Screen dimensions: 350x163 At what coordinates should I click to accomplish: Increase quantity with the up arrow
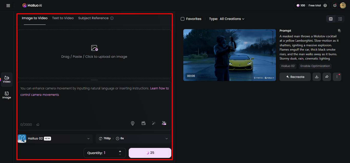[x=120, y=151]
